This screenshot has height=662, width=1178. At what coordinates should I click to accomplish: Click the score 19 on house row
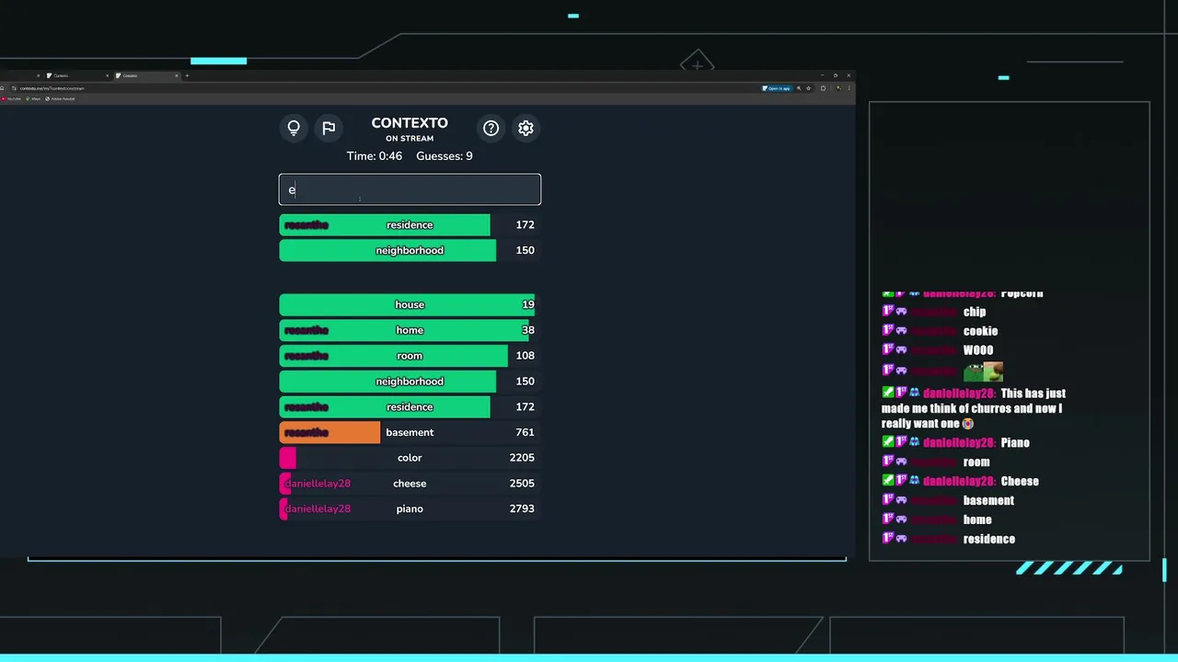pyautogui.click(x=528, y=304)
